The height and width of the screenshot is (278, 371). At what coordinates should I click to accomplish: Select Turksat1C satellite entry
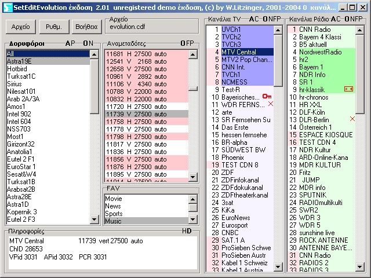(x=21, y=76)
